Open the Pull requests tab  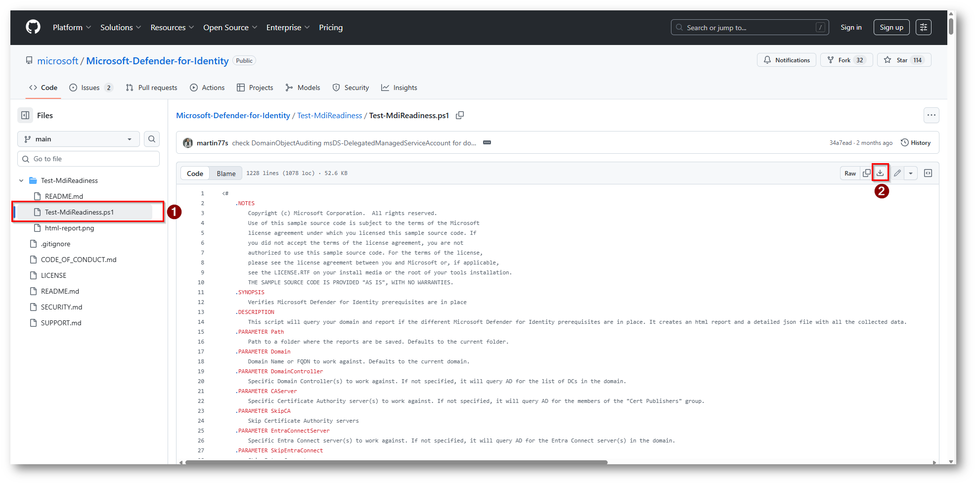point(151,88)
